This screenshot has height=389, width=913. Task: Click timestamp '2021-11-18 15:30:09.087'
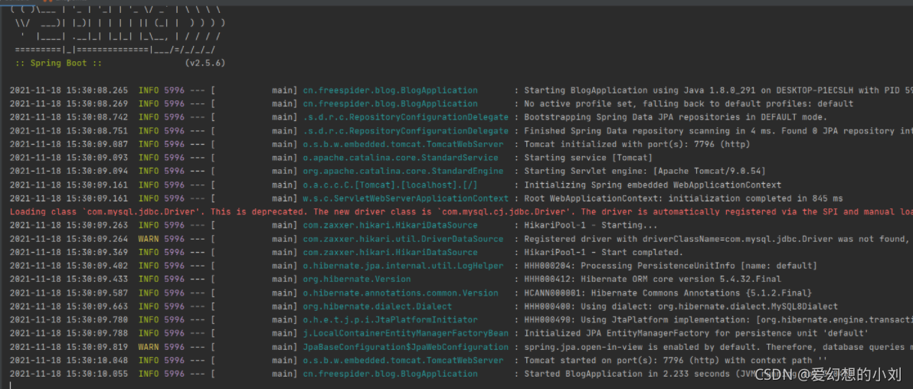(69, 145)
